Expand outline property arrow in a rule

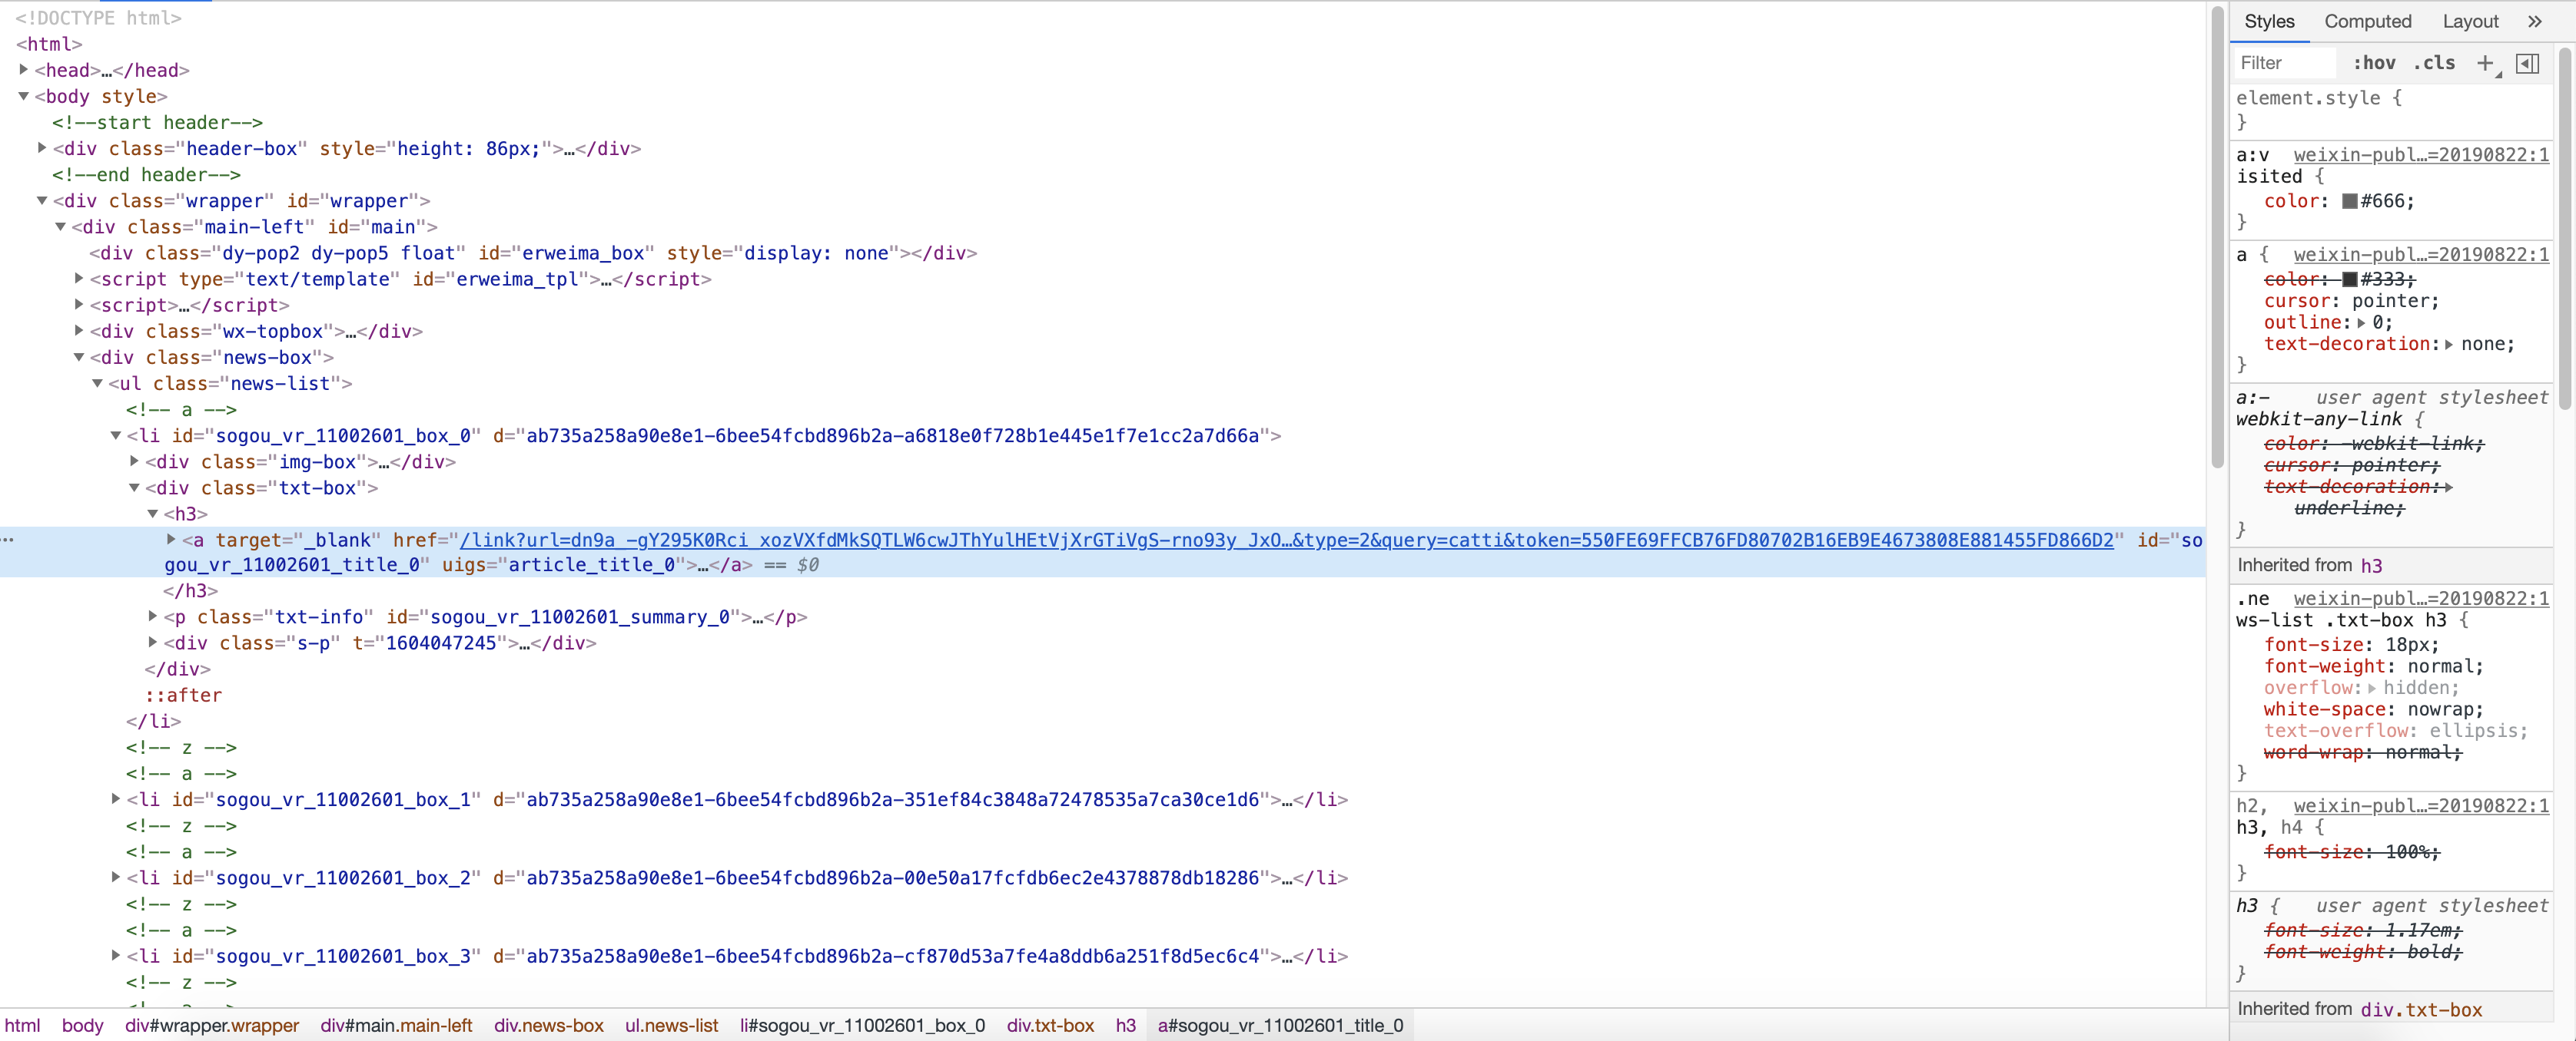[2361, 322]
